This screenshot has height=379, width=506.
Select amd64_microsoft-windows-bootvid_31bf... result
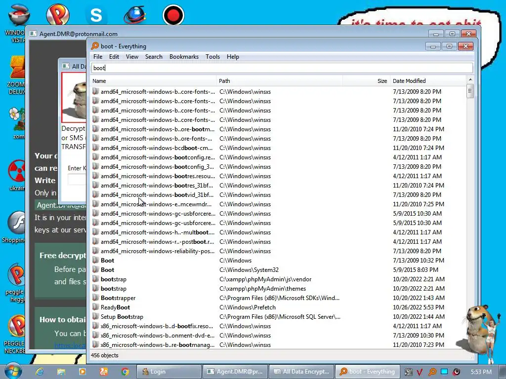[x=157, y=194]
